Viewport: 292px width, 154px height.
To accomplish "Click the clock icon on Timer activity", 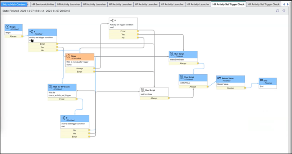I will tap(68, 56).
